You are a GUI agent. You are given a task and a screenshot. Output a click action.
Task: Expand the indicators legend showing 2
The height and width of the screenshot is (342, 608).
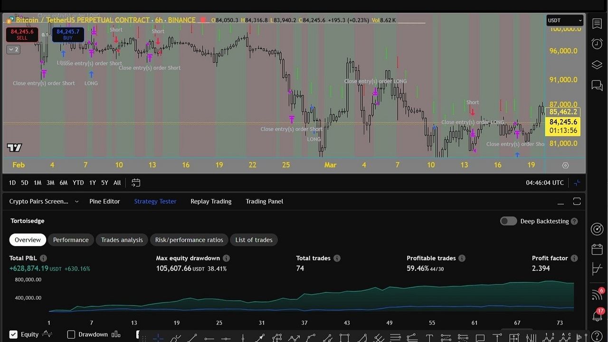point(13,49)
